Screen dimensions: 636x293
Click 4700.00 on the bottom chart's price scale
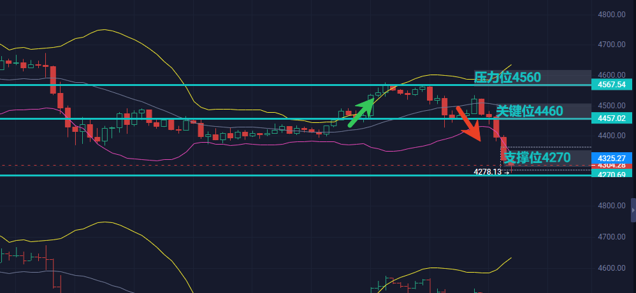pyautogui.click(x=612, y=237)
